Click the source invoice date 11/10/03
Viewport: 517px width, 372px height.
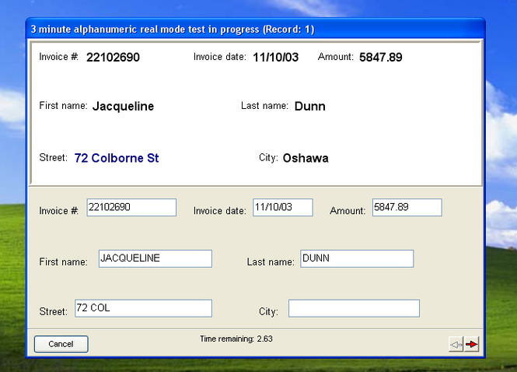276,58
